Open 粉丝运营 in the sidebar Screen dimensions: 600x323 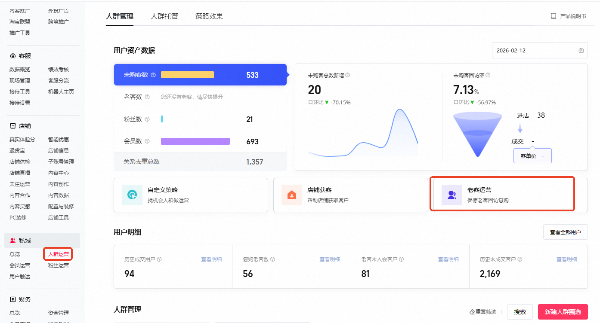59,265
